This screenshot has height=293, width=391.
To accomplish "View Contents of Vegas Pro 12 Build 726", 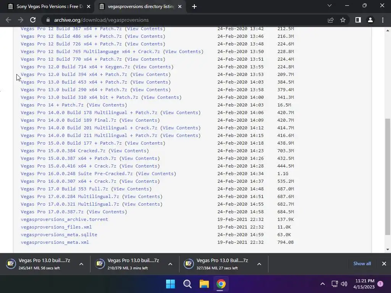I will pos(145,44).
